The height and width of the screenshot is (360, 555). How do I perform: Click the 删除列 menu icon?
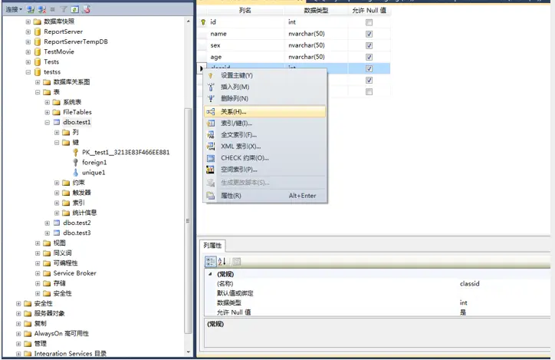point(211,98)
